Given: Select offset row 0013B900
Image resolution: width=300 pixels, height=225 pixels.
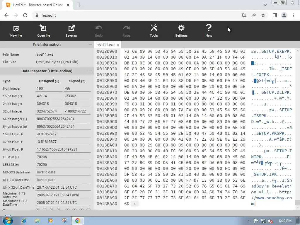Looking at the screenshot, I should pos(107,51).
